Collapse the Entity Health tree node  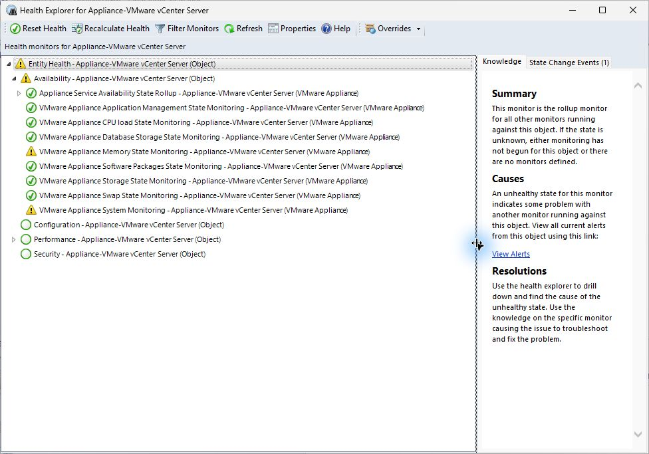9,64
